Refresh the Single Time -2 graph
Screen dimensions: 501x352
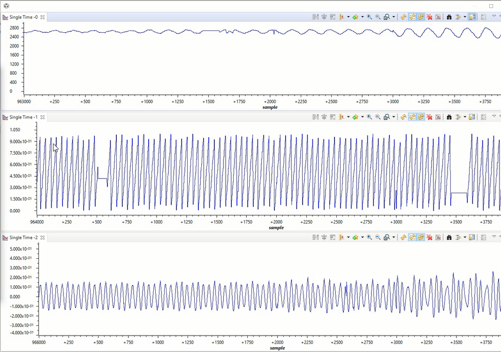tap(403, 238)
